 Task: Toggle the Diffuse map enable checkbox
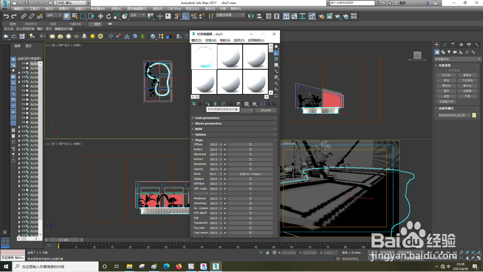pos(225,145)
